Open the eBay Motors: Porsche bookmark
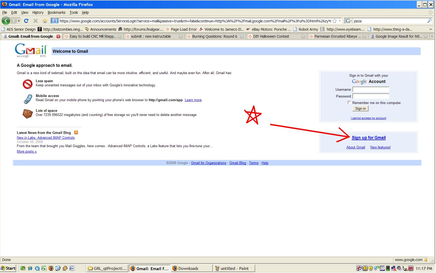Image resolution: width=436 pixels, height=273 pixels. pyautogui.click(x=268, y=29)
